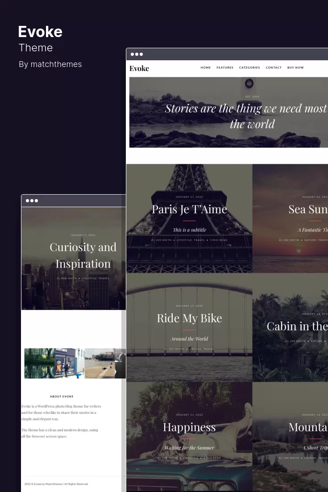
Task: Open the Ride My Bike post
Action: coord(189,318)
